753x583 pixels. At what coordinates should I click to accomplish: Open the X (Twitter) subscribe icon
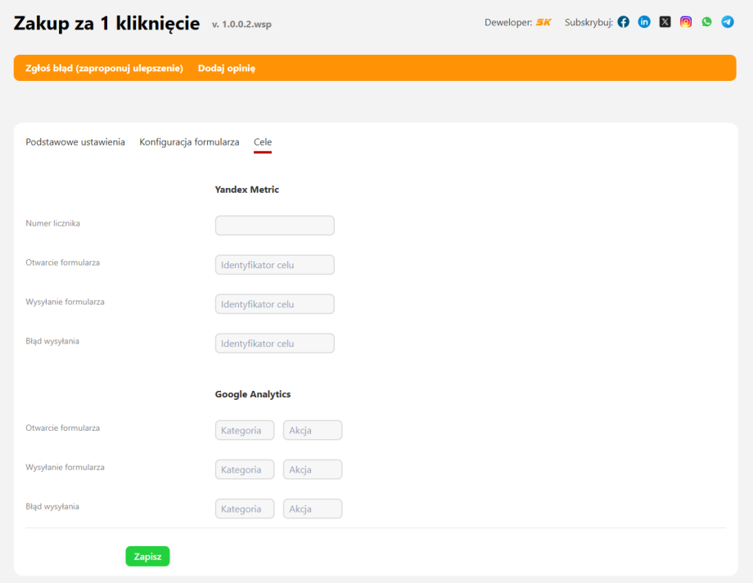665,22
